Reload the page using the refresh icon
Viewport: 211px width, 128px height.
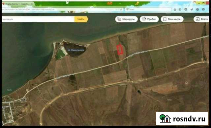(x=121, y=10)
